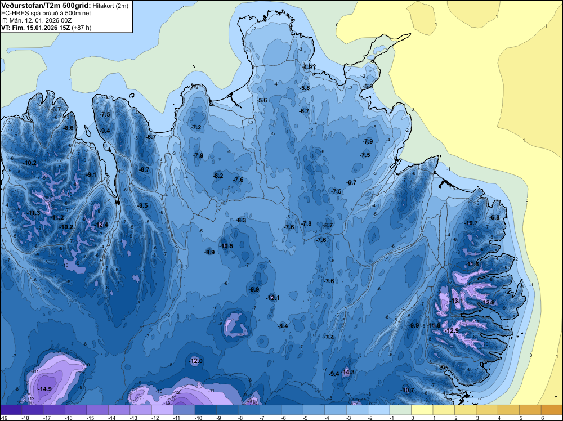The width and height of the screenshot is (563, 421).
Task: Click the -11.2 temperature label
Action: click(x=57, y=217)
